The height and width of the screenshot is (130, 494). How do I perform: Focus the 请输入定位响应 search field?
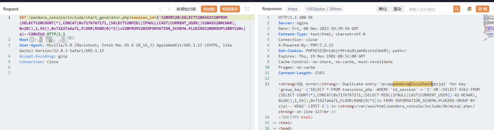click(429, 9)
